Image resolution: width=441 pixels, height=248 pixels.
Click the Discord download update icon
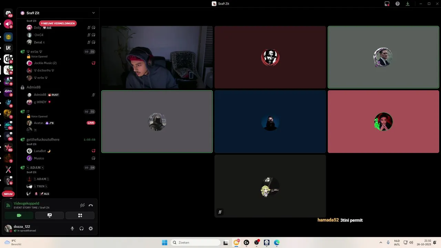click(x=408, y=4)
